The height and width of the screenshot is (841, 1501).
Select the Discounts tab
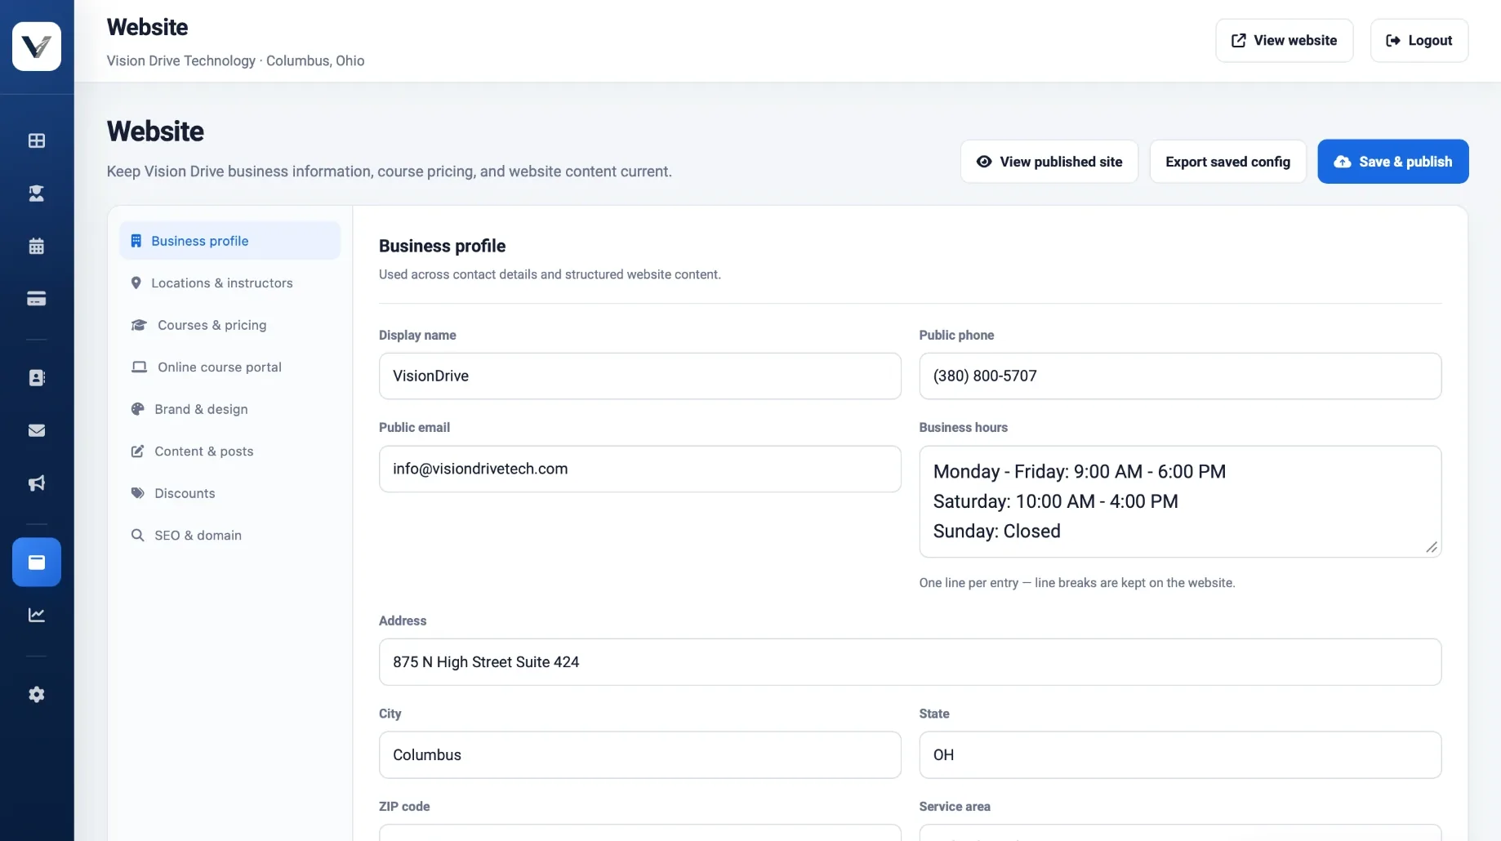point(229,493)
